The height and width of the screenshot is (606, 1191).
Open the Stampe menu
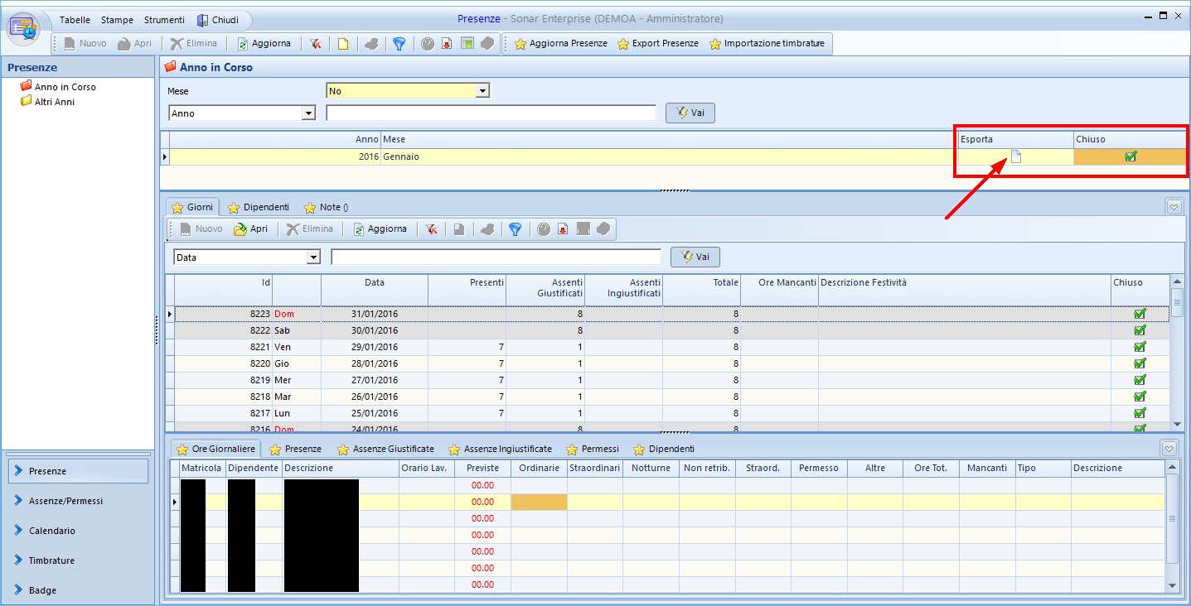click(117, 20)
